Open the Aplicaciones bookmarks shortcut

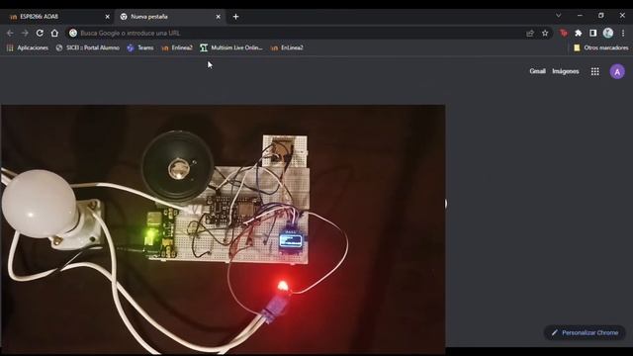(x=27, y=47)
